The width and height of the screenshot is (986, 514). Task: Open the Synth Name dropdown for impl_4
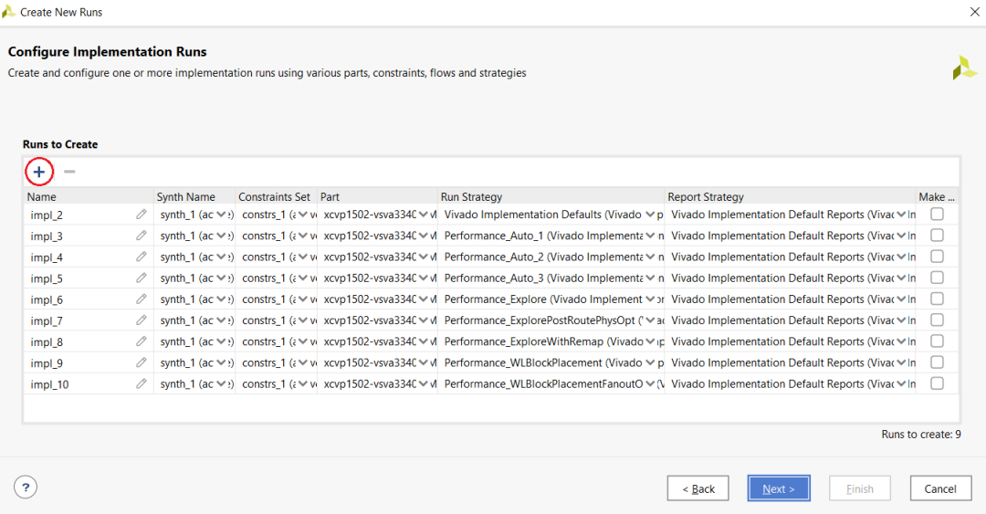point(221,257)
